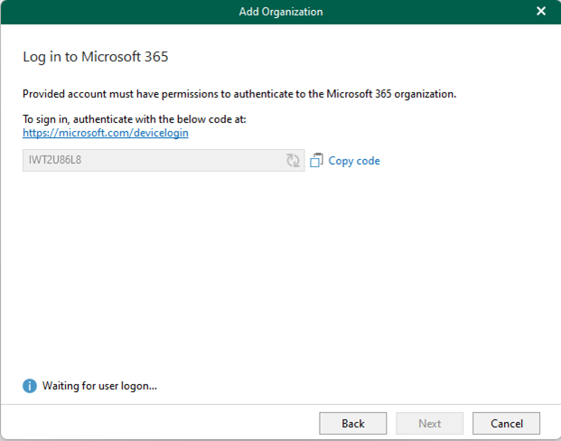
Task: Go to the previous step with Back
Action: point(353,424)
